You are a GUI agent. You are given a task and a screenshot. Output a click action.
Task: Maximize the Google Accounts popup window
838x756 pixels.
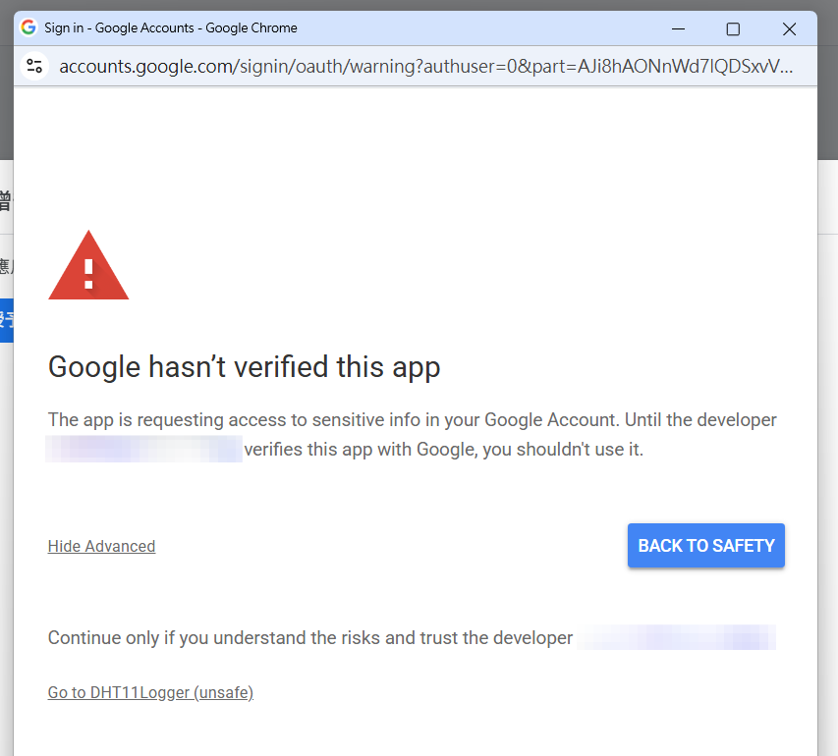(x=733, y=28)
